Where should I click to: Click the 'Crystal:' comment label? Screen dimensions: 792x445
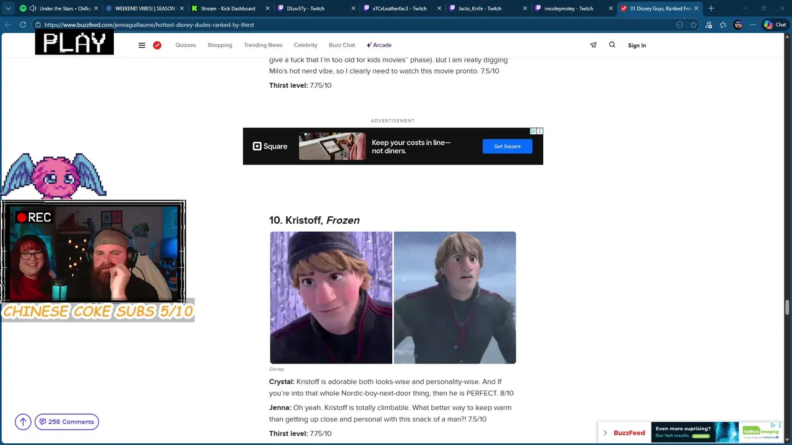tap(282, 382)
